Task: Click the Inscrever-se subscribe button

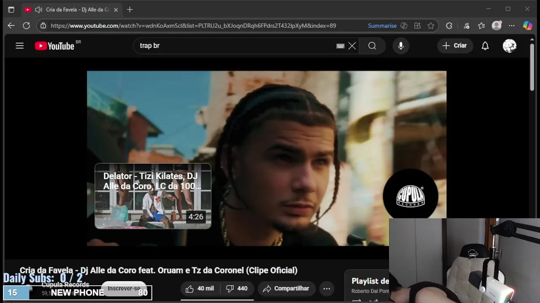Action: pyautogui.click(x=124, y=289)
